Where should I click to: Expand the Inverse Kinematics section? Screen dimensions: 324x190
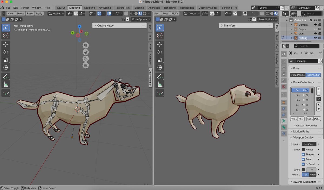pos(305,182)
